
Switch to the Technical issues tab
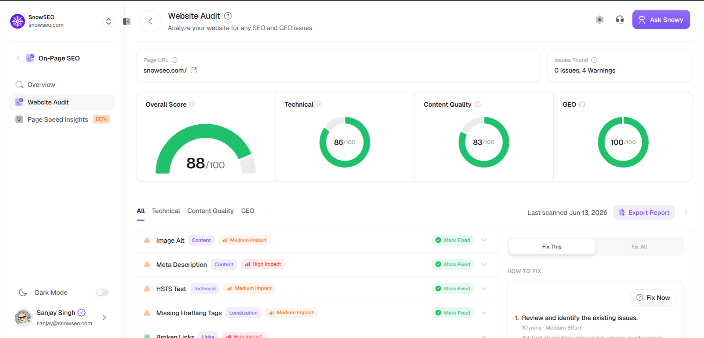pos(166,211)
